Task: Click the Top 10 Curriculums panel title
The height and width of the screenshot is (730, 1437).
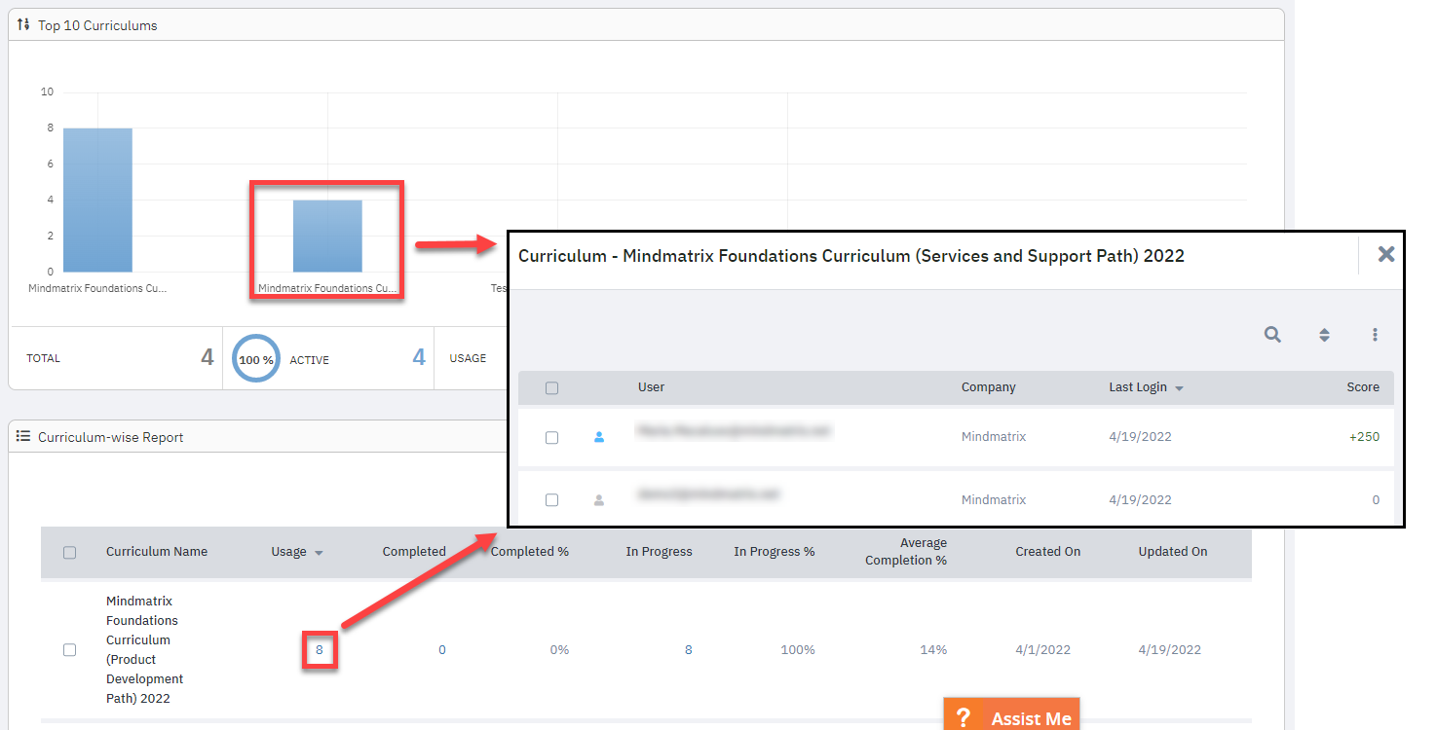Action: (97, 25)
